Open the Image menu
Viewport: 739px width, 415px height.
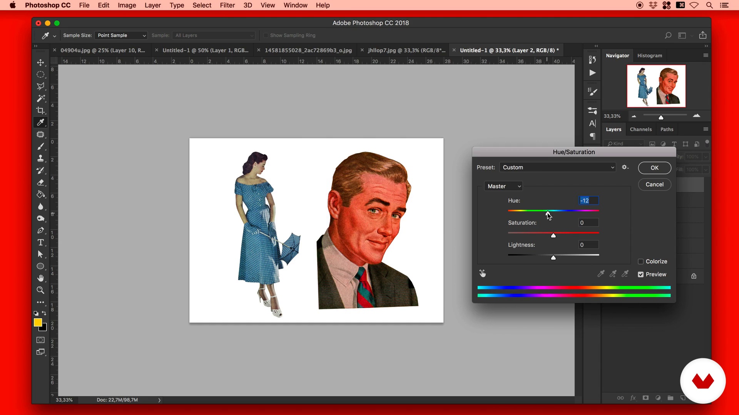(127, 5)
